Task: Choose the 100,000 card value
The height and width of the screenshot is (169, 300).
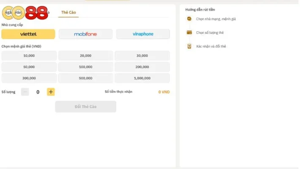Action: (x=86, y=67)
